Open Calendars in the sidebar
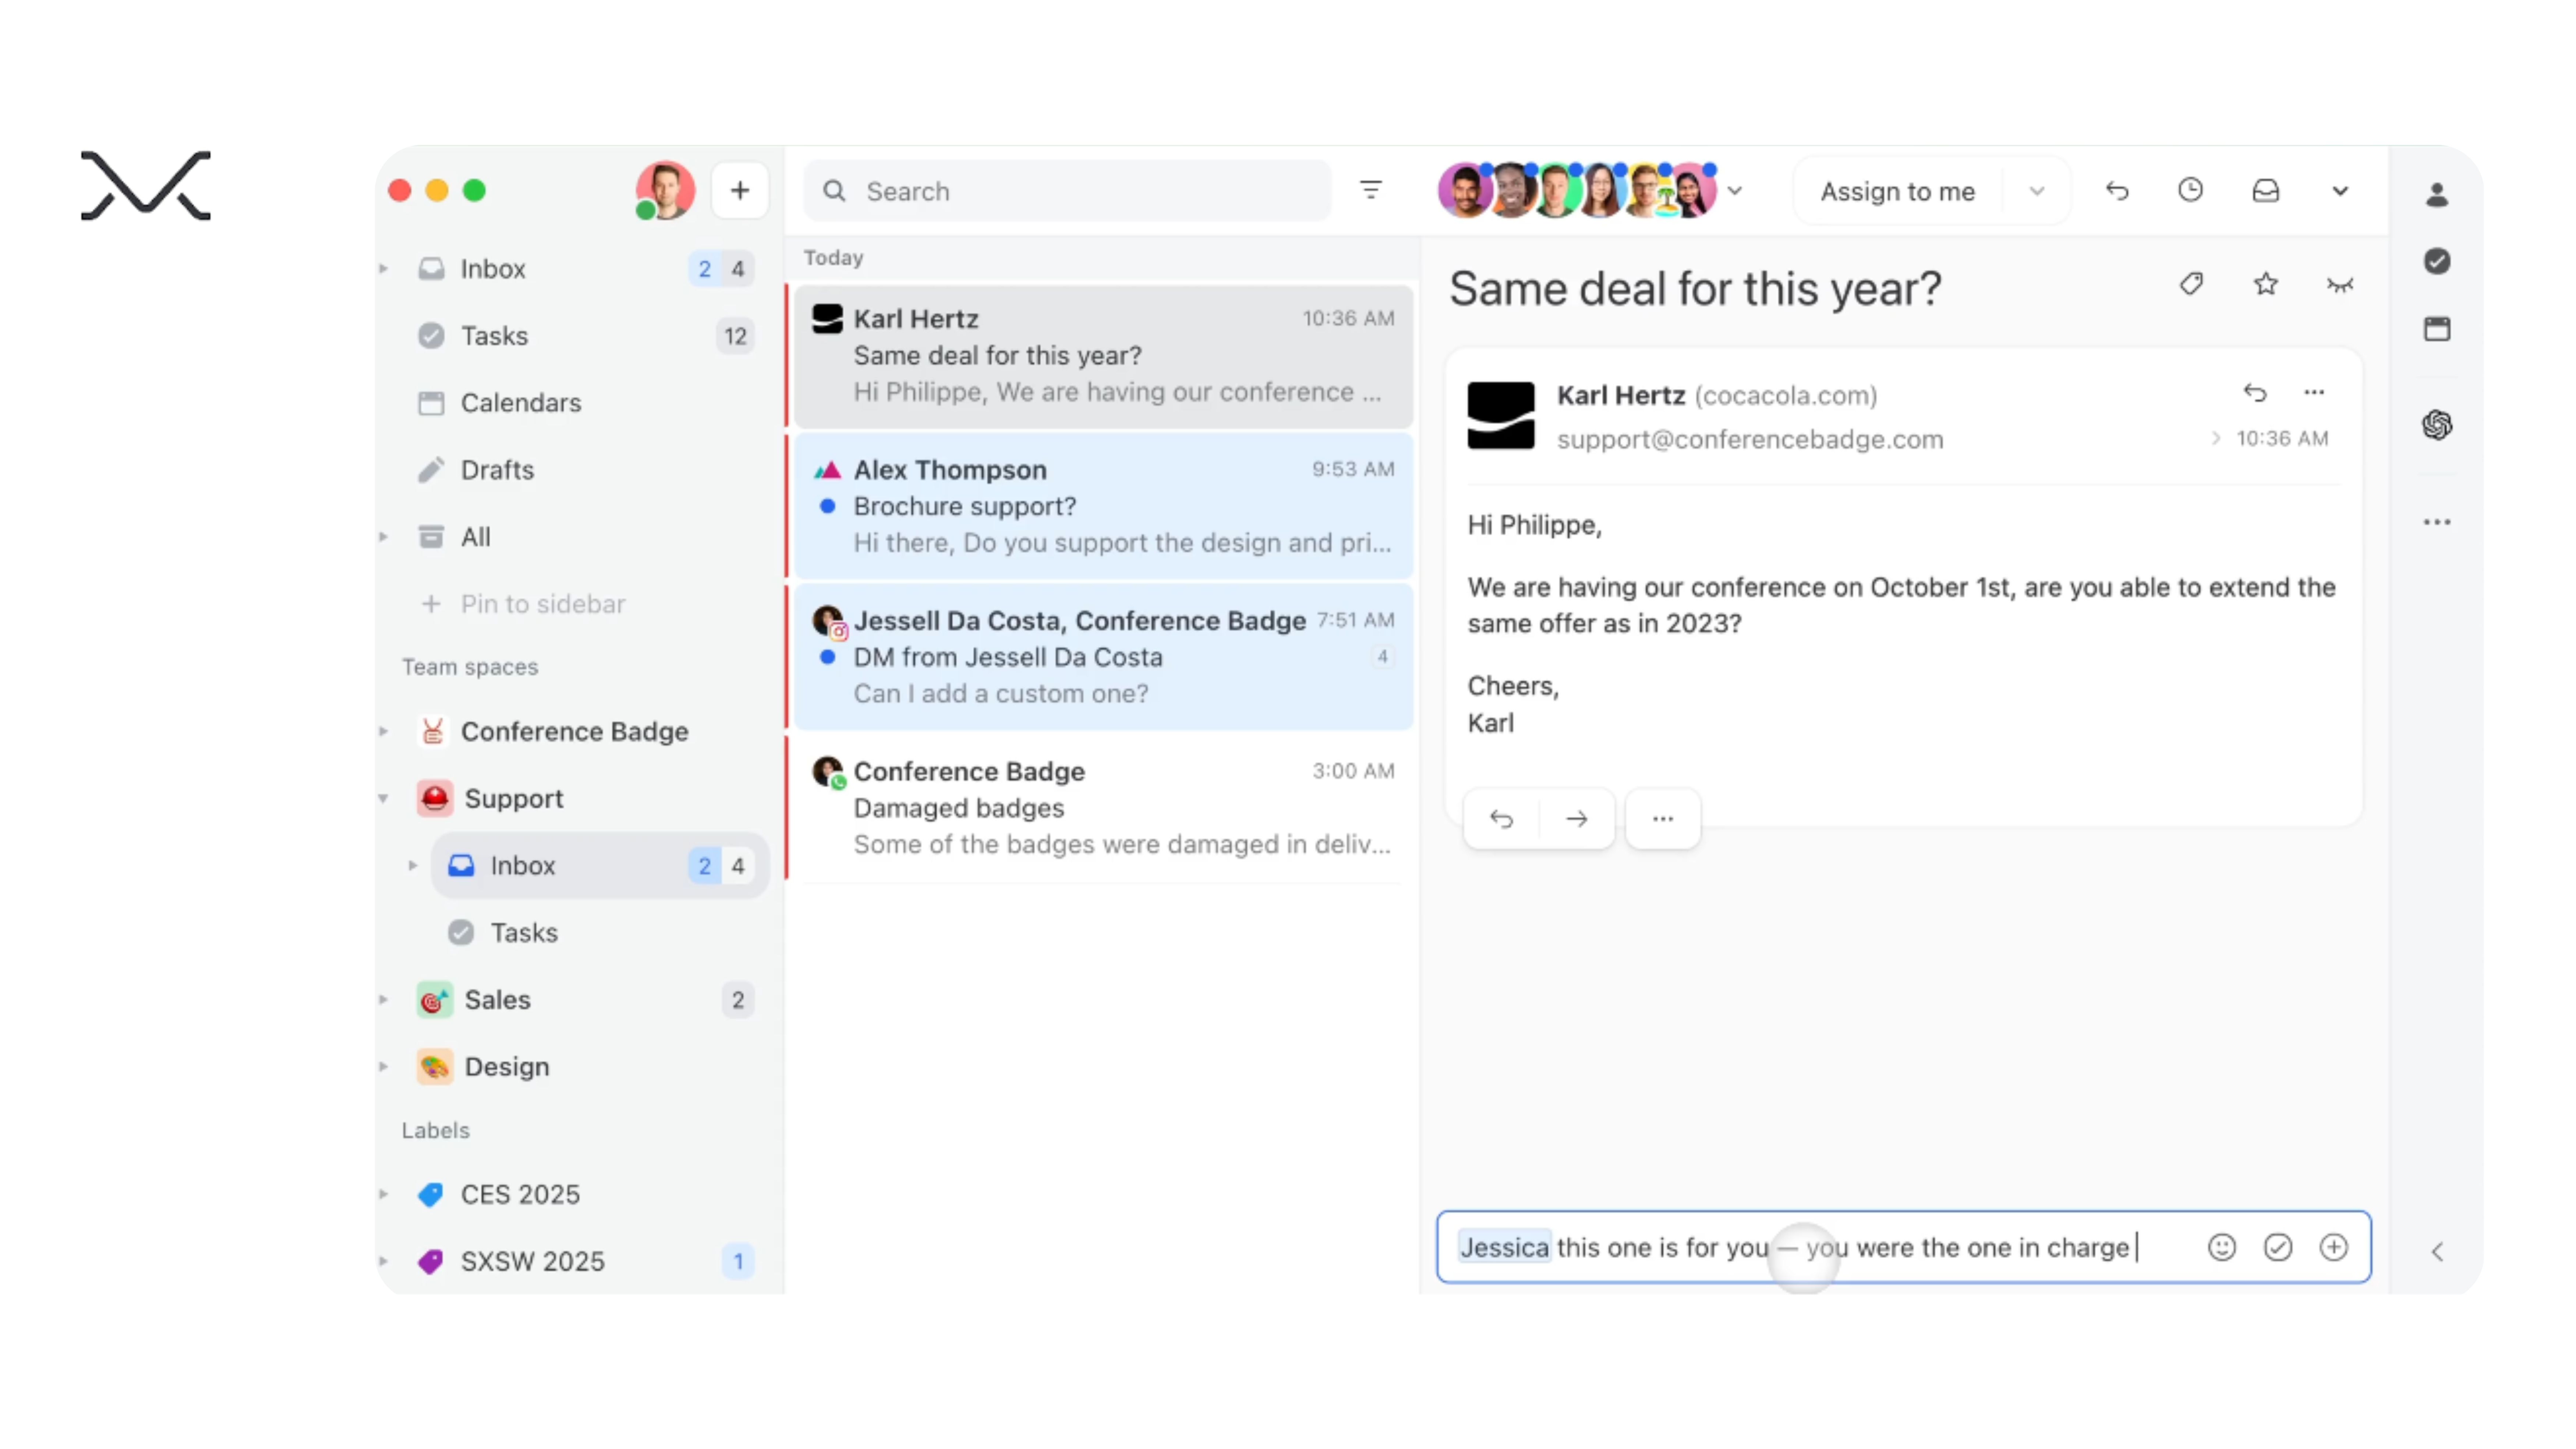The width and height of the screenshot is (2576, 1449). pyautogui.click(x=585, y=402)
